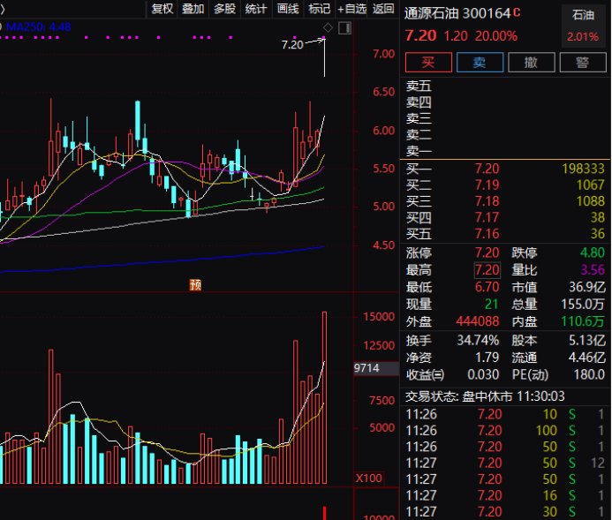Click the 撤 cancel order button
Image resolution: width=612 pixels, height=520 pixels.
point(532,62)
